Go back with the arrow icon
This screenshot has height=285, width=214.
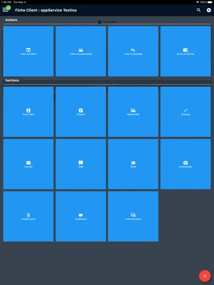point(209,10)
